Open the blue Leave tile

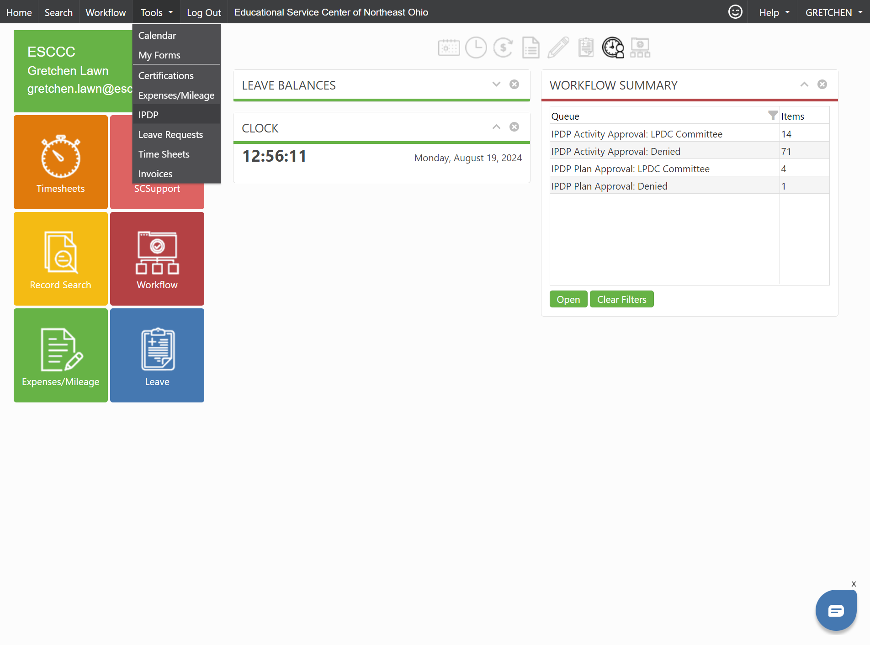[x=157, y=355]
